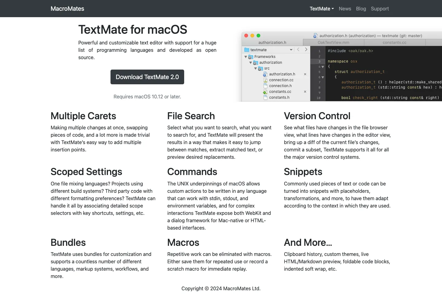
Task: Open the TextMate navigation dropdown
Action: (x=322, y=9)
